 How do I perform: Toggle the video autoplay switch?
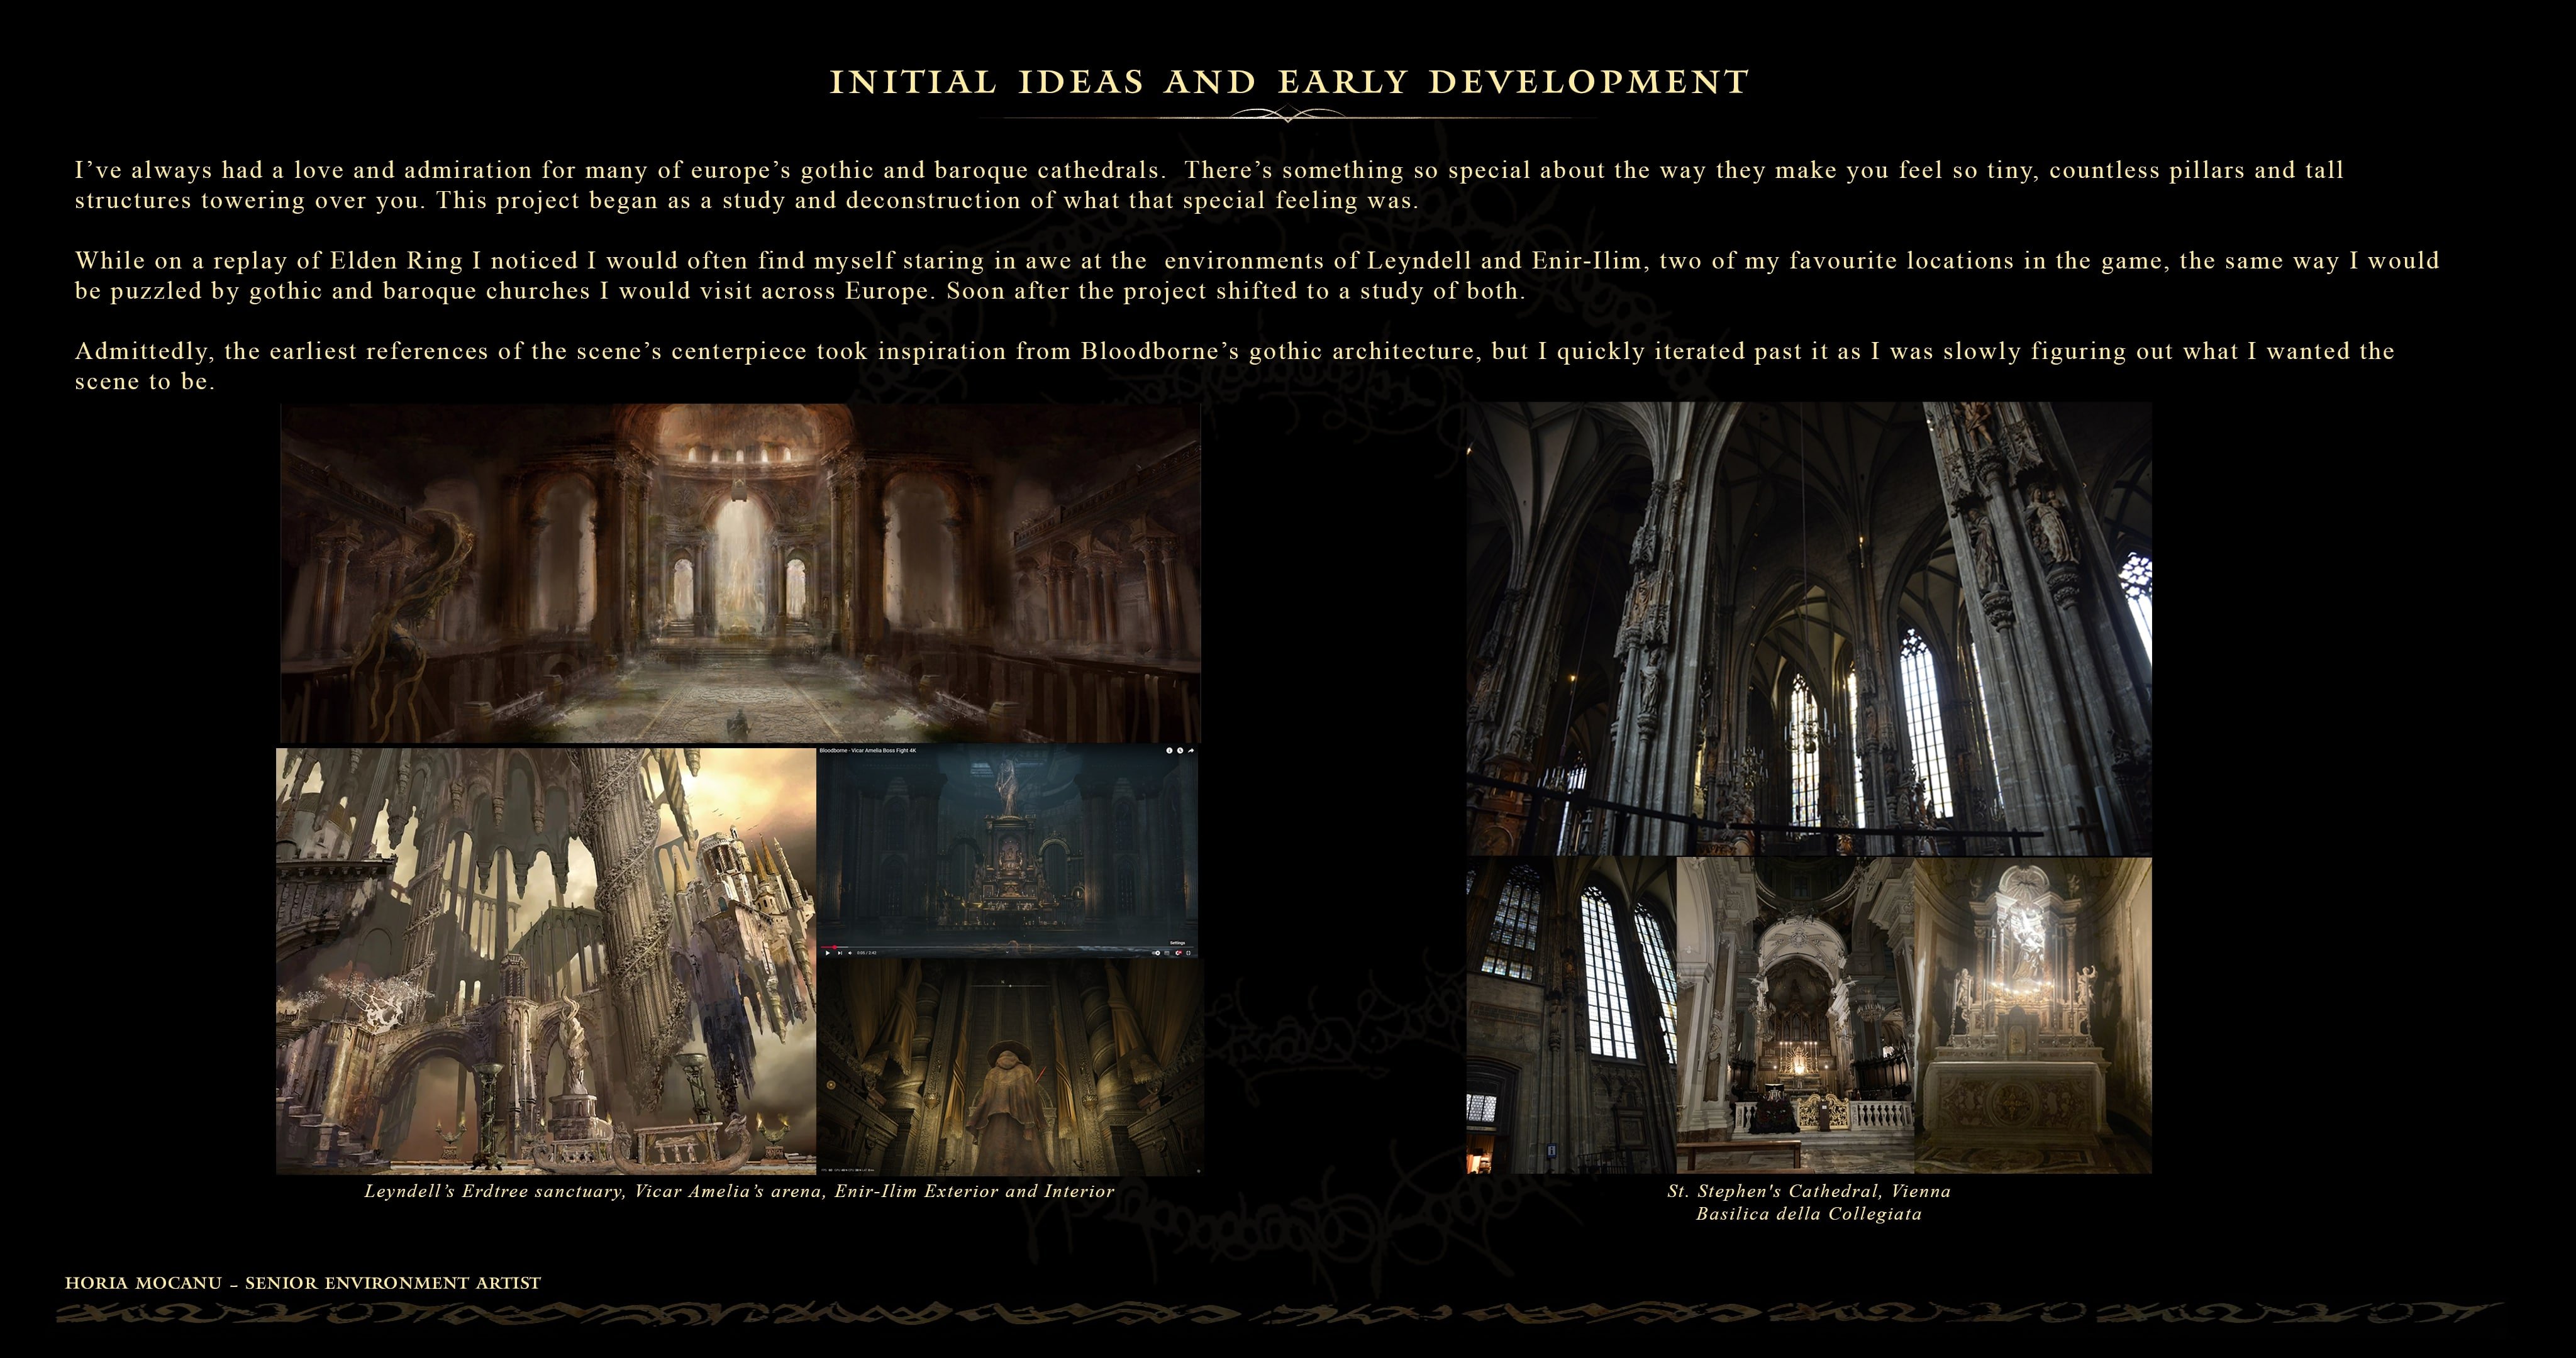[x=1156, y=953]
